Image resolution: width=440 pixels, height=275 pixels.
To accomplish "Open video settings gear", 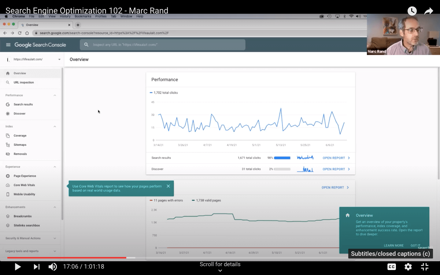I will (408, 267).
